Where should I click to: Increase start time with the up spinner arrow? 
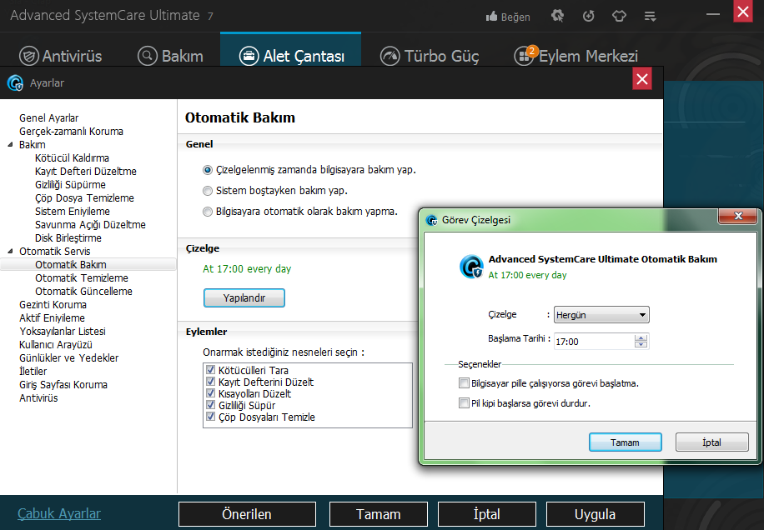[x=641, y=337]
